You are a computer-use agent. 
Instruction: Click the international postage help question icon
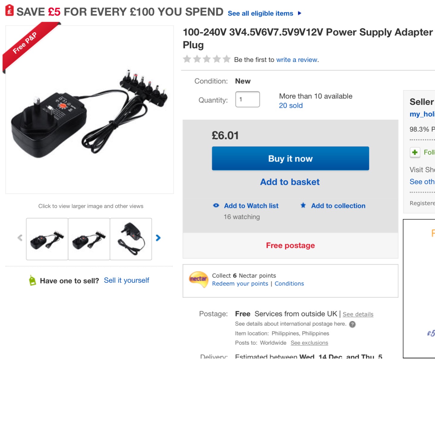(352, 324)
